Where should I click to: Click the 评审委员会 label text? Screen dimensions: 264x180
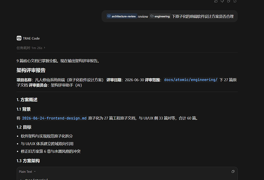pyautogui.click(x=38, y=85)
